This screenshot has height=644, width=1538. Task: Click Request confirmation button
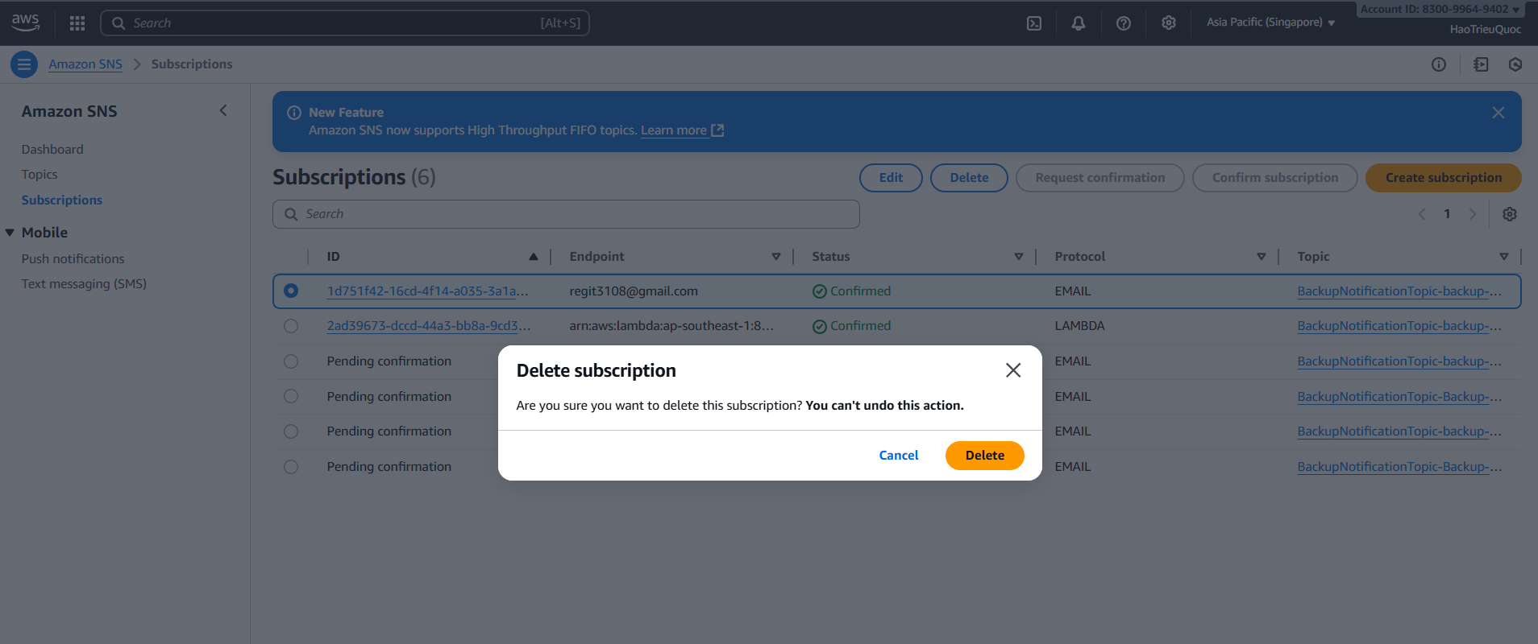[x=1099, y=178]
